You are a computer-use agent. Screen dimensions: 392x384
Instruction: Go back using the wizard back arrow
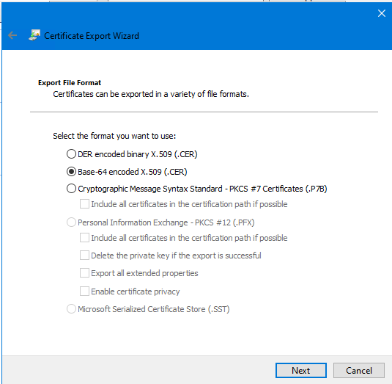[x=12, y=35]
